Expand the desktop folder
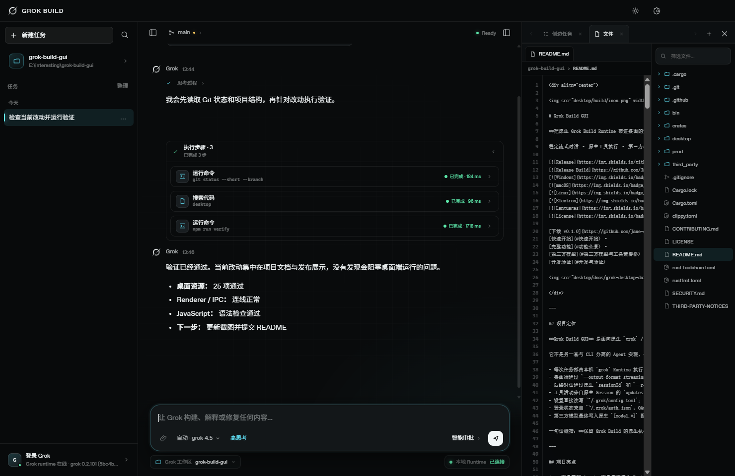The image size is (735, 476). [659, 139]
